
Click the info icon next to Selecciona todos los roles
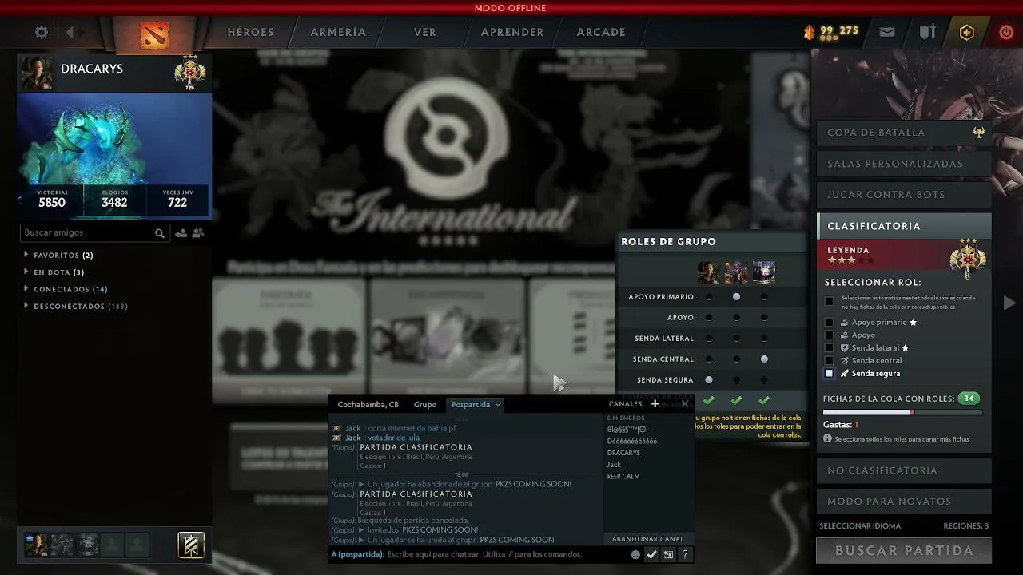click(x=828, y=439)
